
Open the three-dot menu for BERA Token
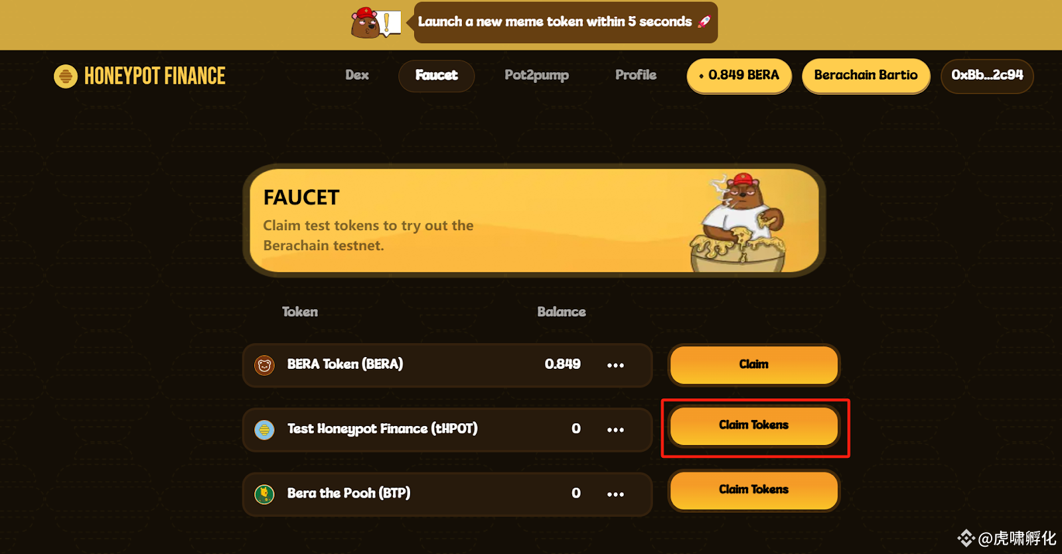click(615, 366)
